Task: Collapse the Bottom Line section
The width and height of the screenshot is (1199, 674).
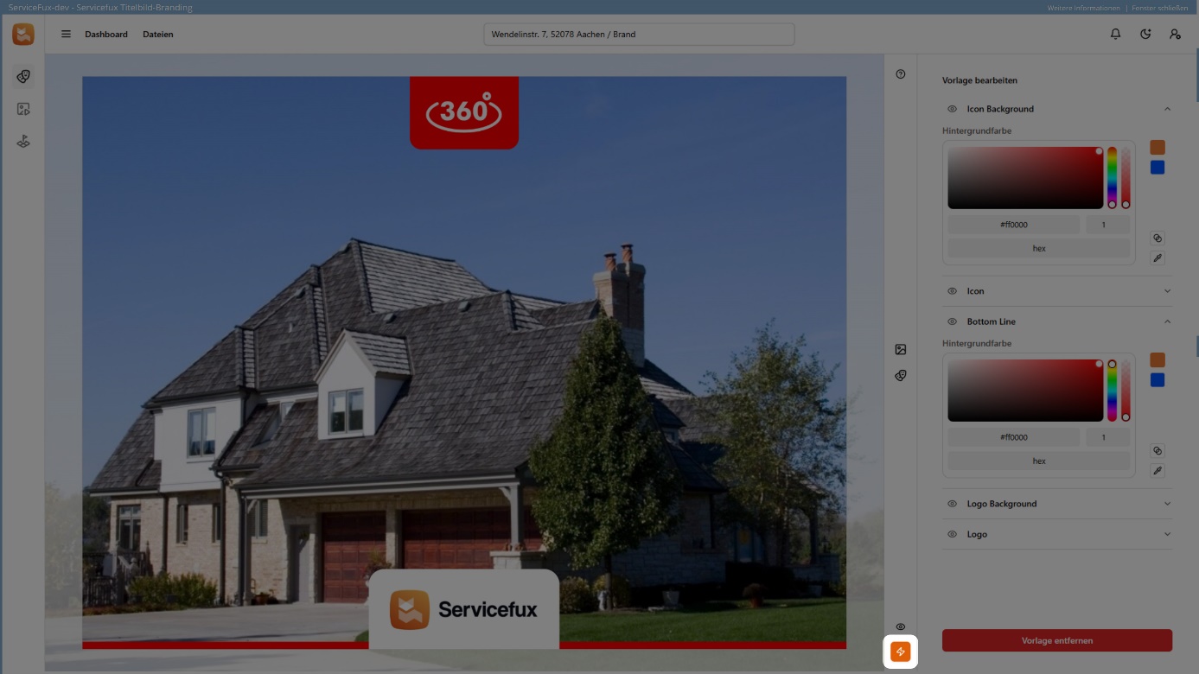Action: tap(1167, 321)
